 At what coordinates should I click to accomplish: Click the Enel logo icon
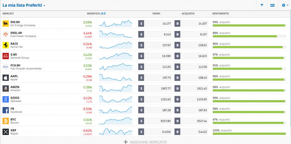(x=6, y=34)
